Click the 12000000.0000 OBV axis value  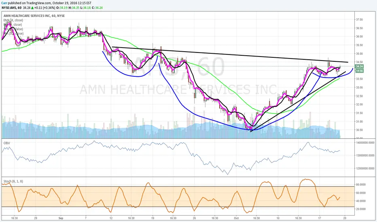pyautogui.click(x=365, y=168)
